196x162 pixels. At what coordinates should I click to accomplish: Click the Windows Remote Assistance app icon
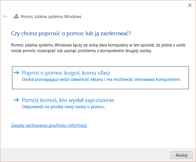point(16,16)
